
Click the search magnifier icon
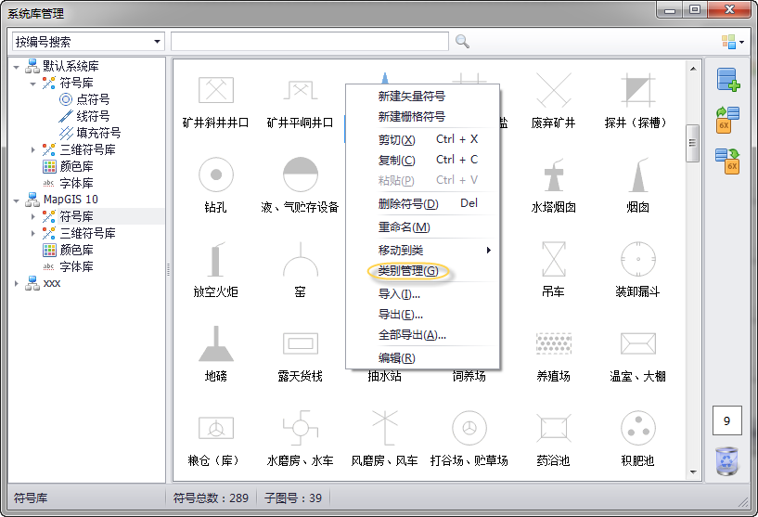462,42
